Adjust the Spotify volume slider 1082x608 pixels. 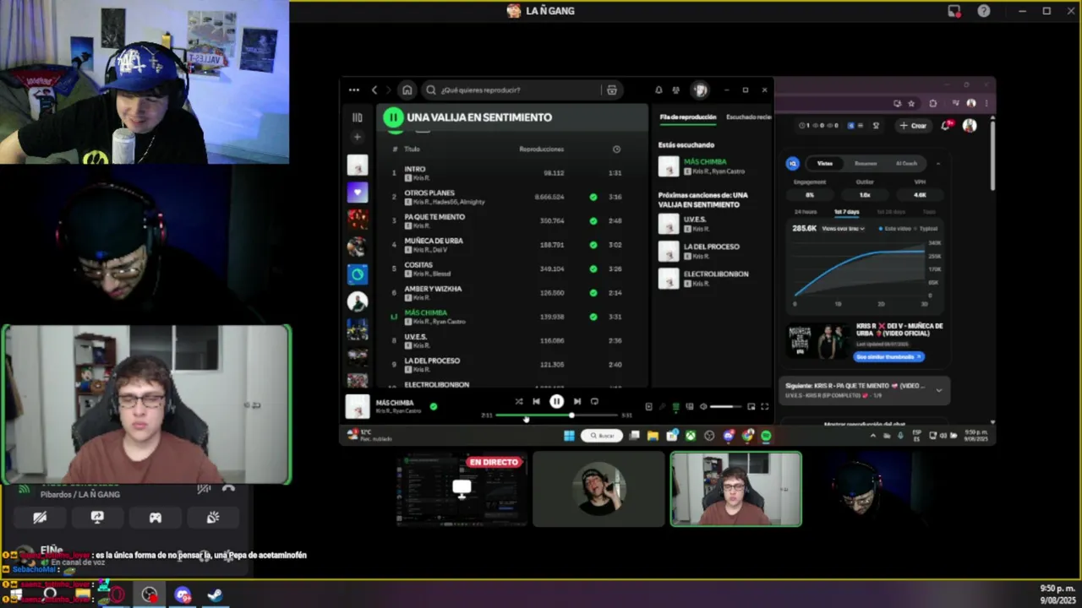725,407
